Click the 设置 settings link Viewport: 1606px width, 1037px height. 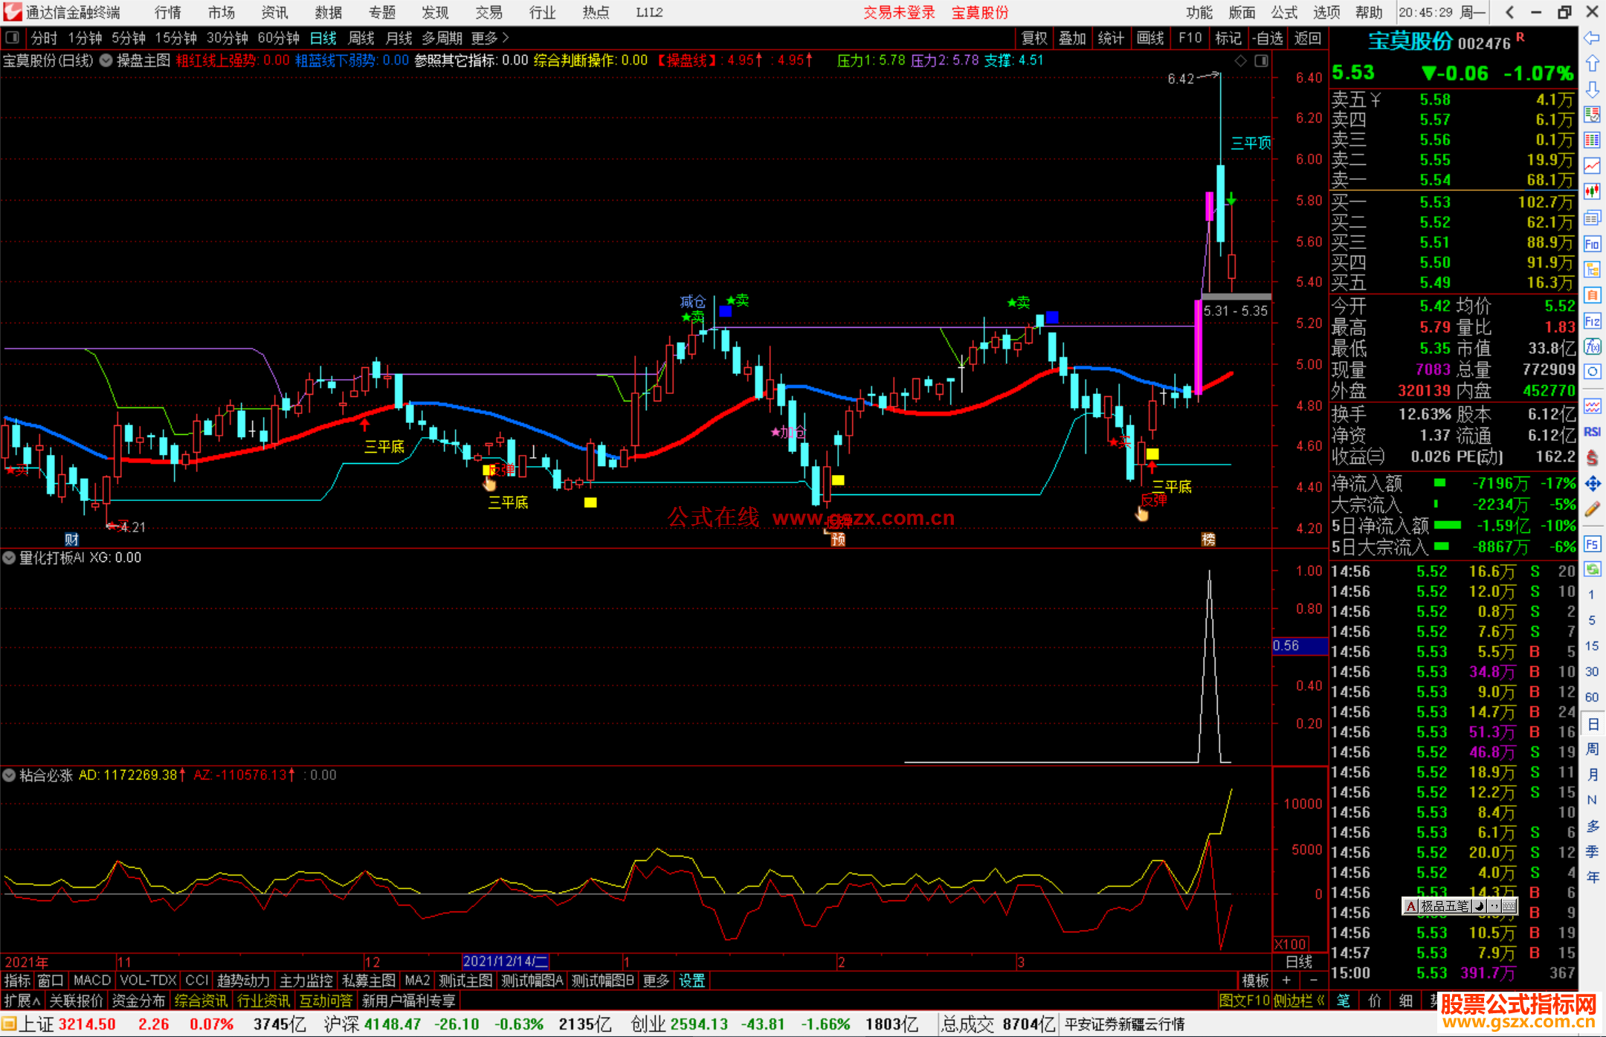[691, 981]
